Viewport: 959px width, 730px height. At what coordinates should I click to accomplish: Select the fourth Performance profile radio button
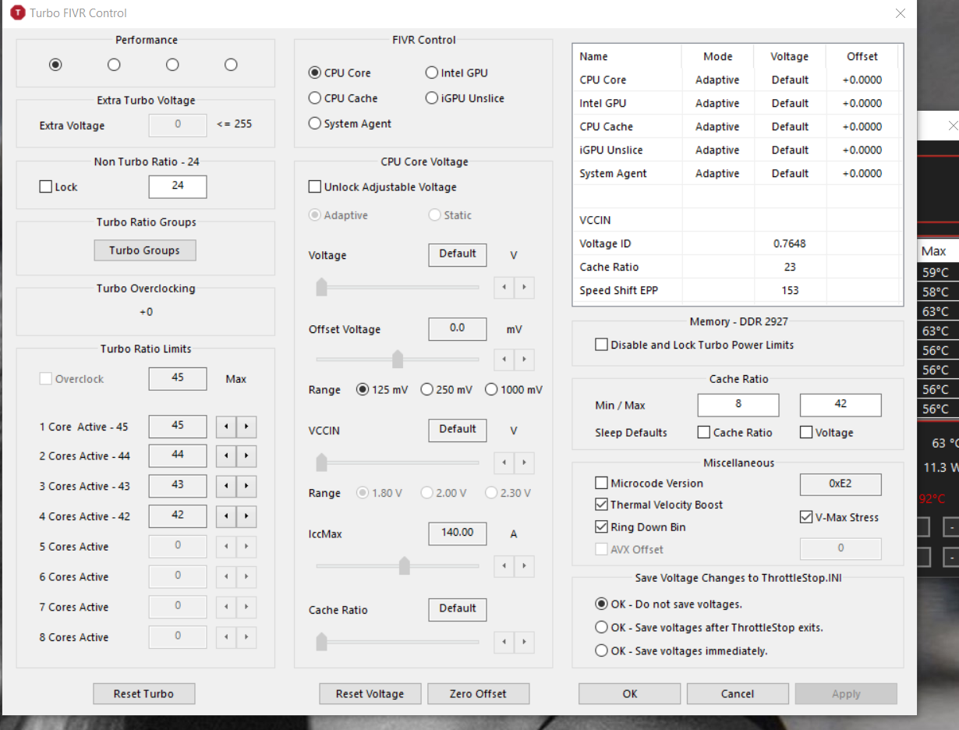tap(231, 65)
